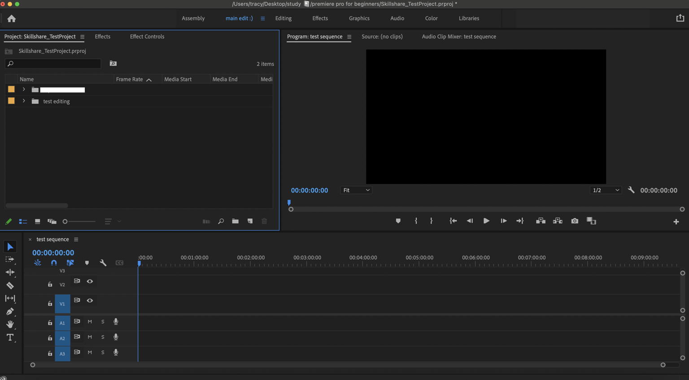Switch to Editing workspace

pos(283,18)
